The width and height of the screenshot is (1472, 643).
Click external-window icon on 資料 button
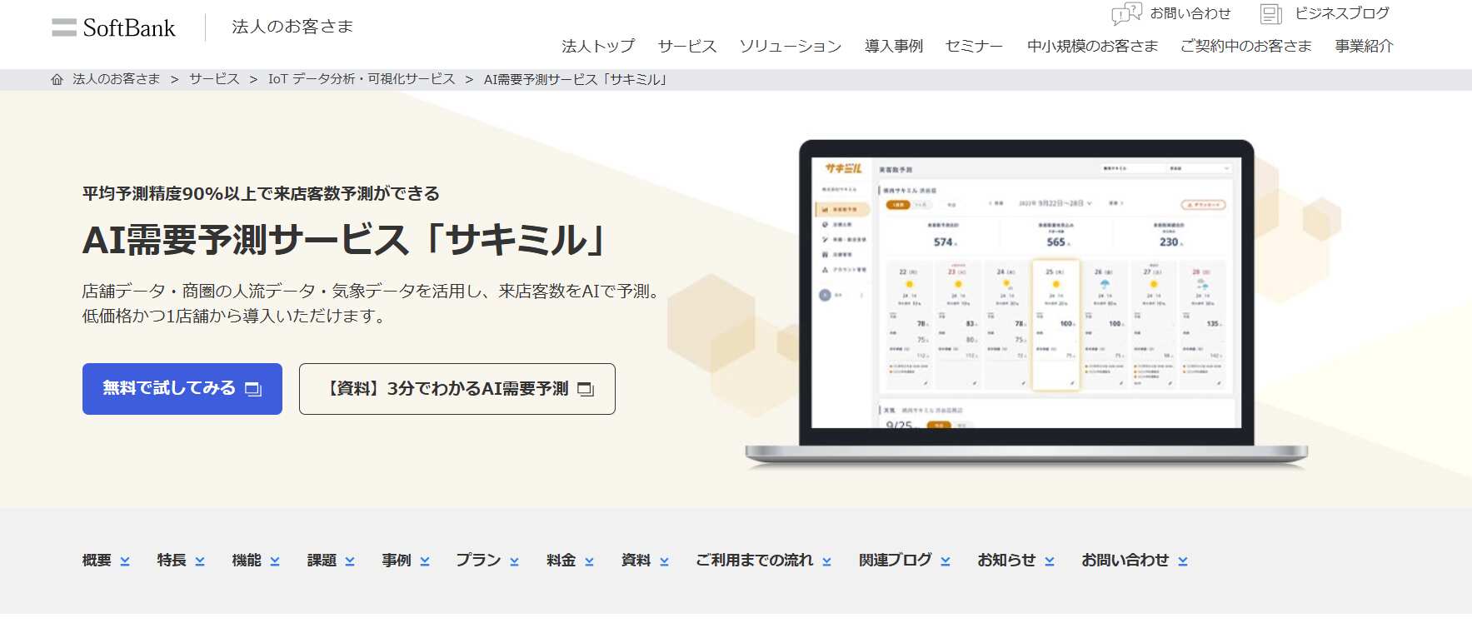pyautogui.click(x=586, y=389)
